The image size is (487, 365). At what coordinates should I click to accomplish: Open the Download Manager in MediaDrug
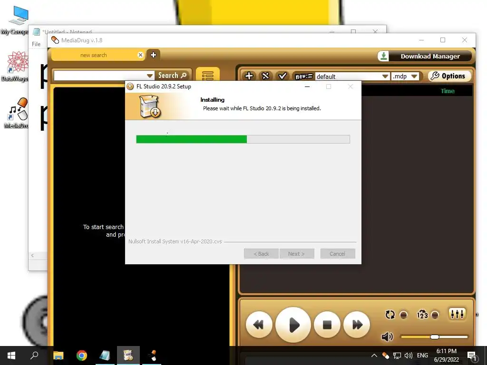(x=425, y=56)
